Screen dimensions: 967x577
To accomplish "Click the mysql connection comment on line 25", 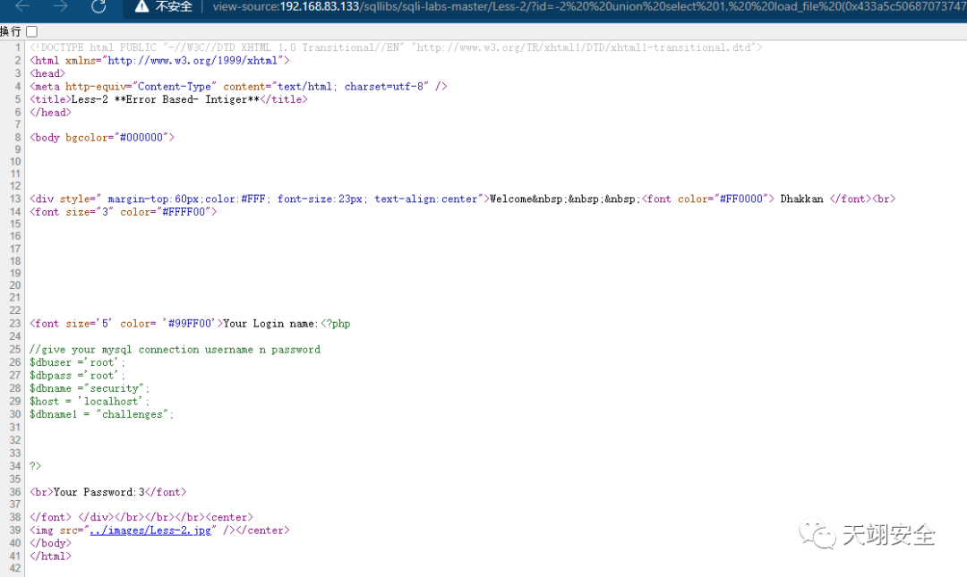I will point(175,350).
